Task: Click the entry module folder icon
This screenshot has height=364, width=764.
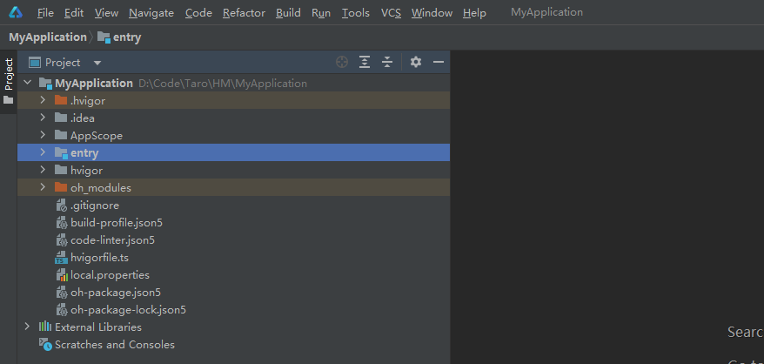Action: pyautogui.click(x=61, y=153)
